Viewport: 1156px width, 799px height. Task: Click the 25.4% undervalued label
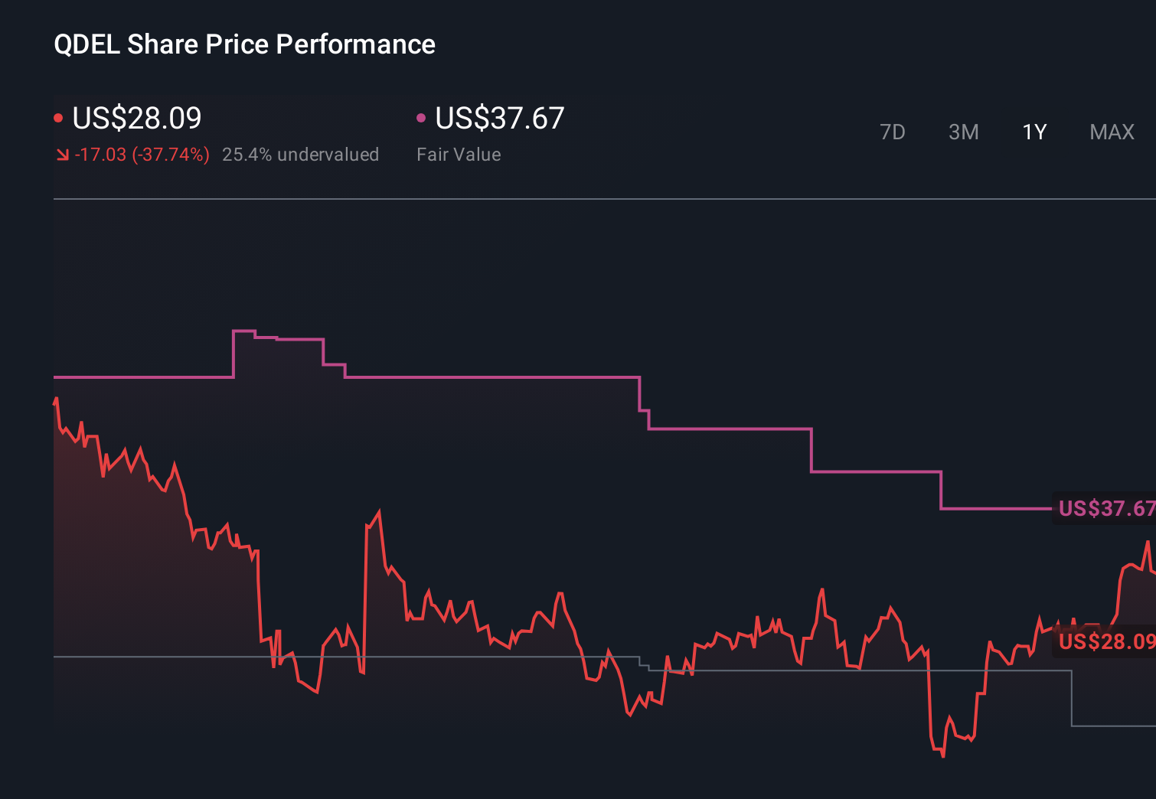pyautogui.click(x=301, y=154)
